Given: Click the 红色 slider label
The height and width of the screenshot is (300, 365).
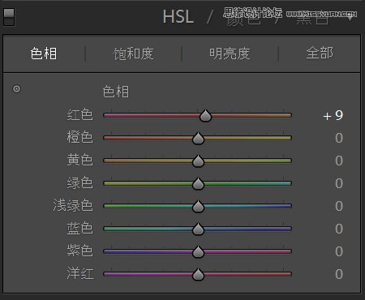Looking at the screenshot, I should 80,114.
